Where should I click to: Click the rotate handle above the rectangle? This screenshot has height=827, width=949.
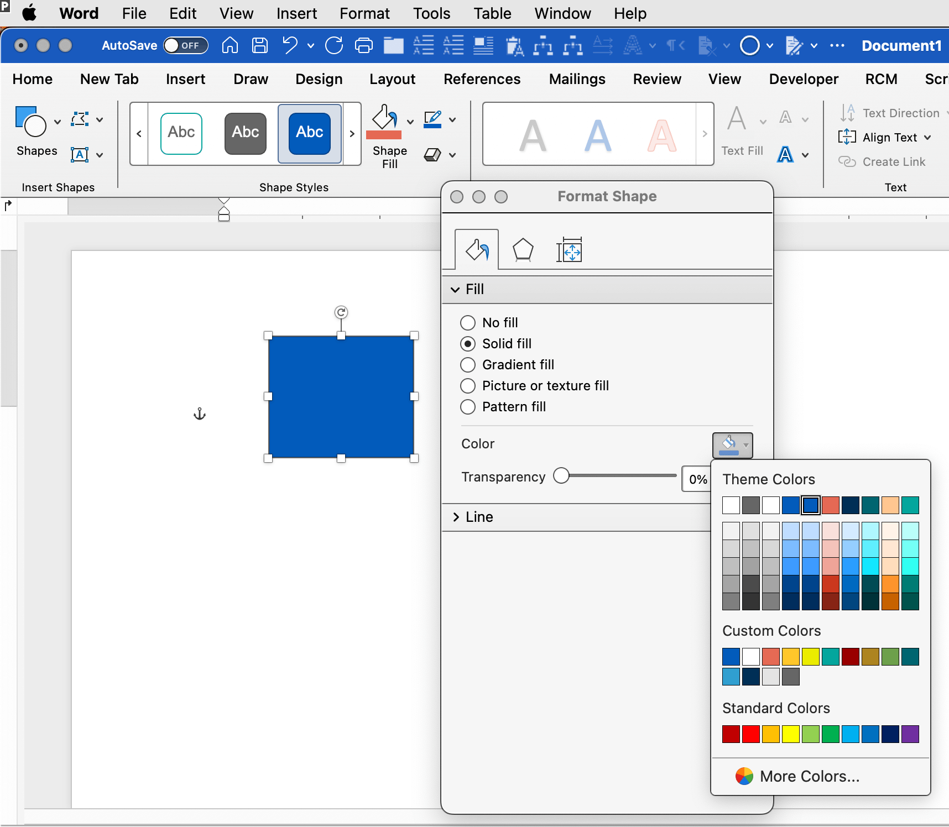pyautogui.click(x=341, y=312)
